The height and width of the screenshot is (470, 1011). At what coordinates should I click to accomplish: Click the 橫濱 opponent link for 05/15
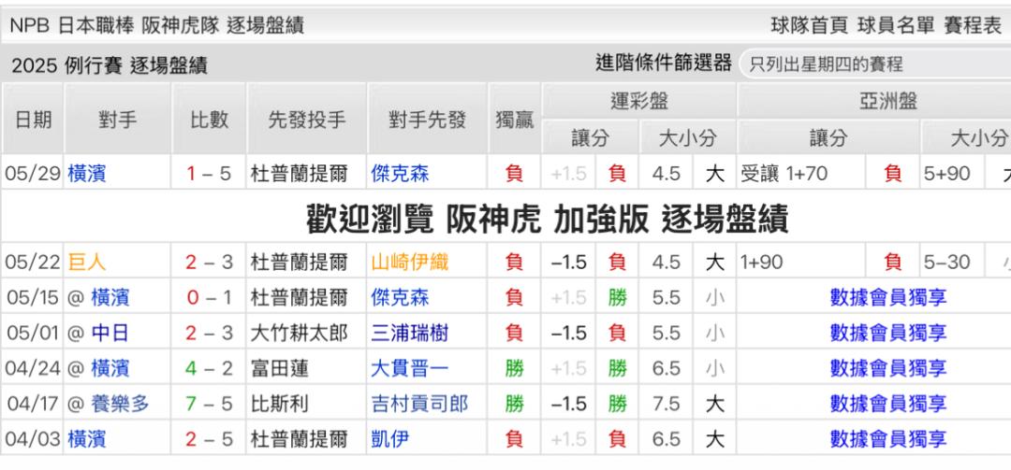pos(110,297)
